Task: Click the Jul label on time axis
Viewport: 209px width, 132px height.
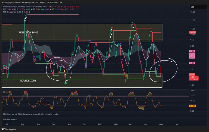Action: point(7,124)
